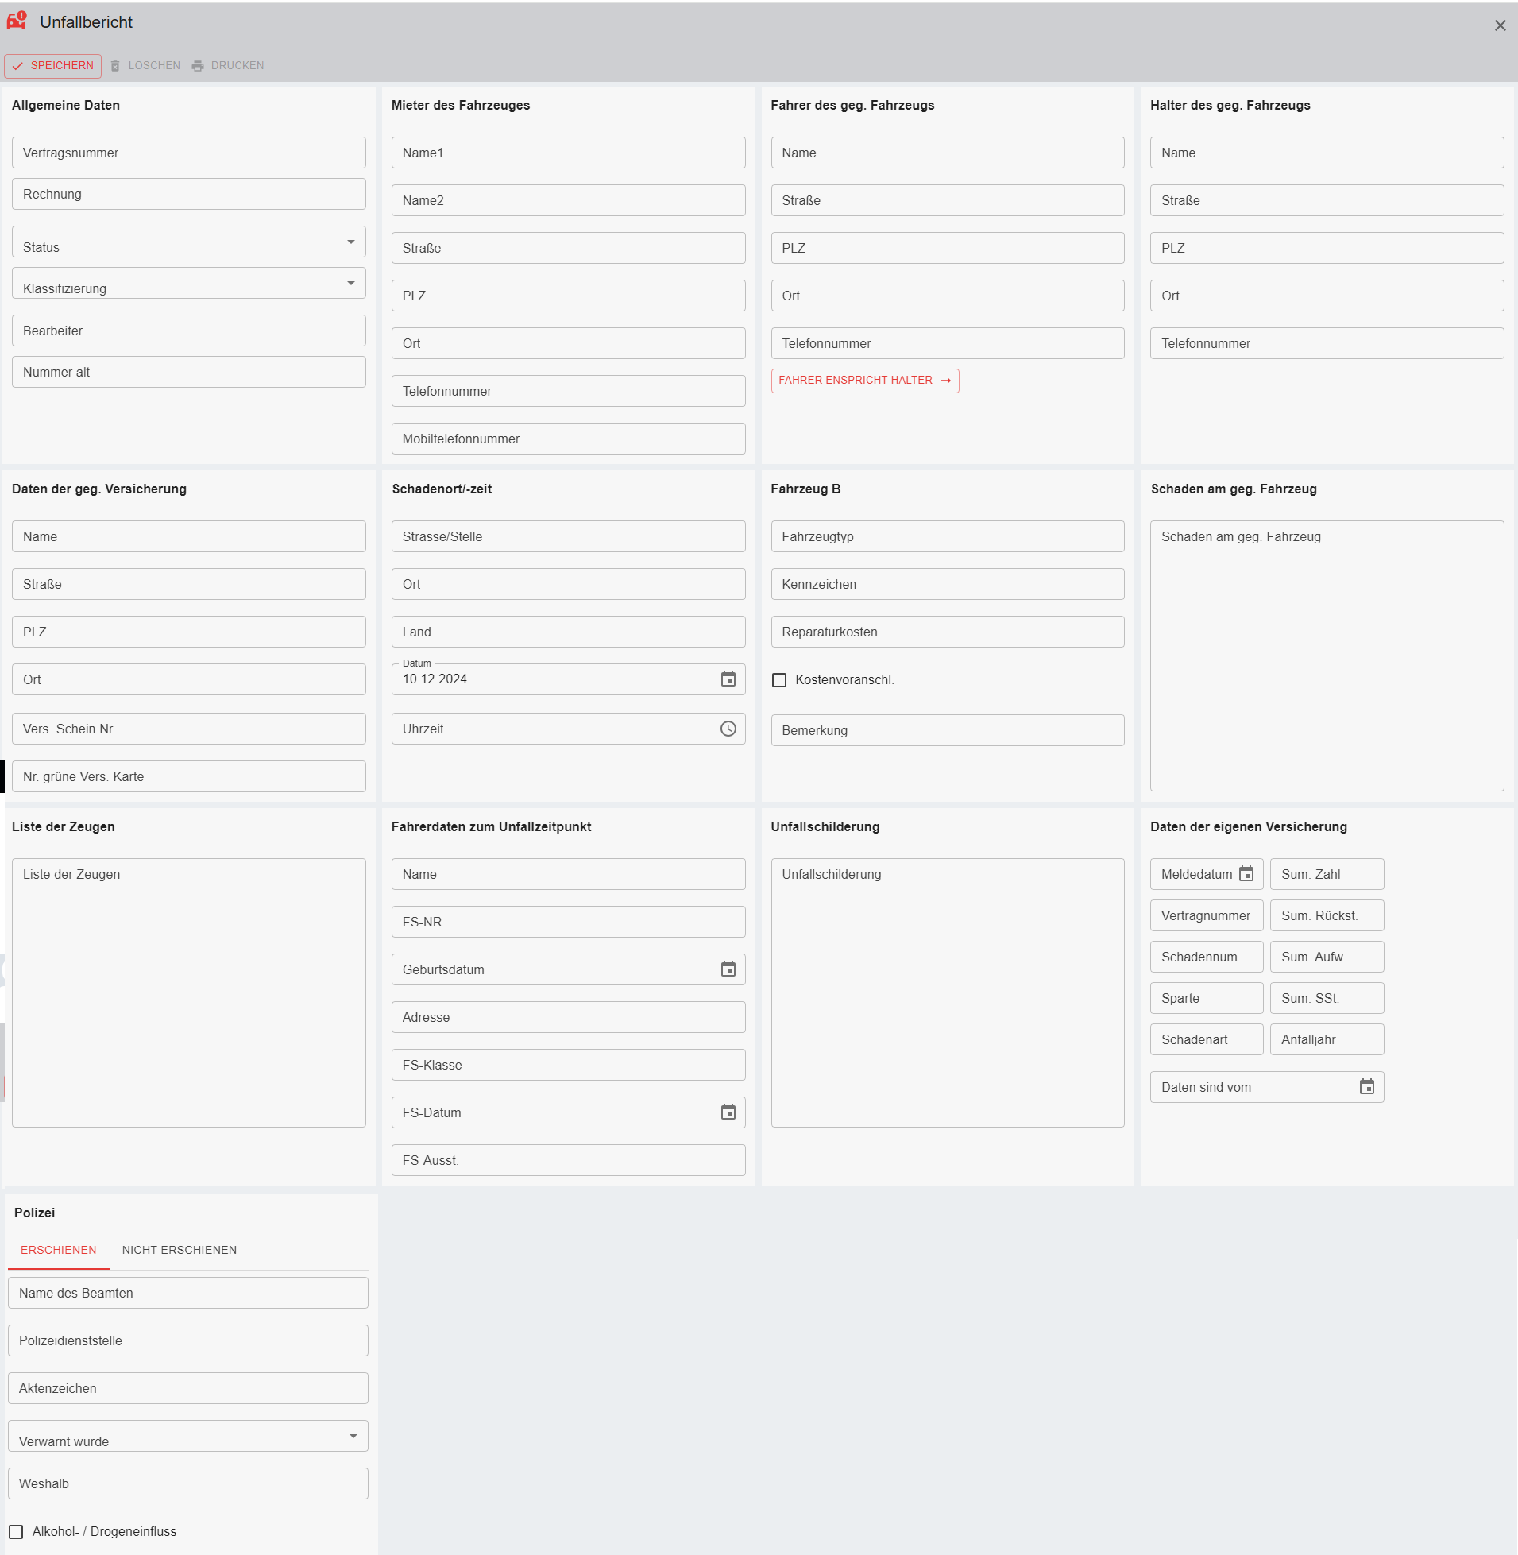Expand the Status dropdown
Image resolution: width=1518 pixels, height=1555 pixels.
click(351, 242)
